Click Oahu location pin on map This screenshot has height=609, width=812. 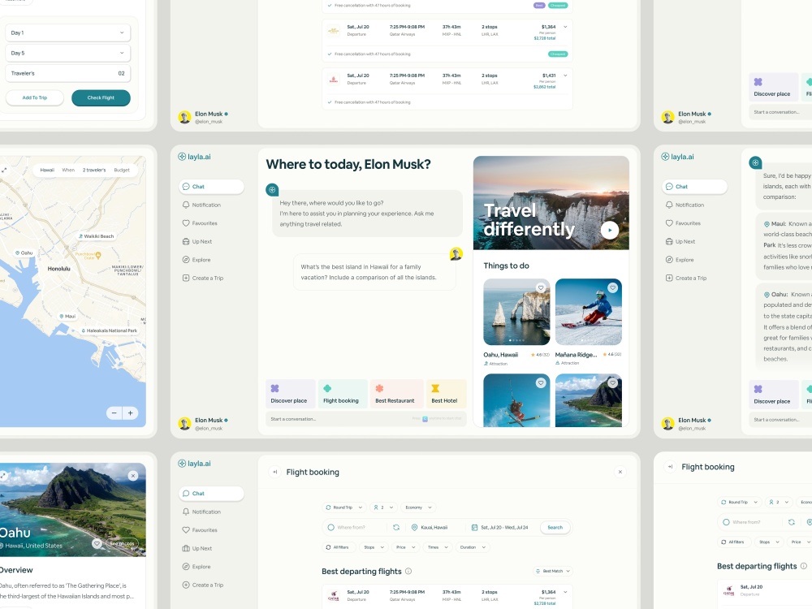(x=24, y=253)
